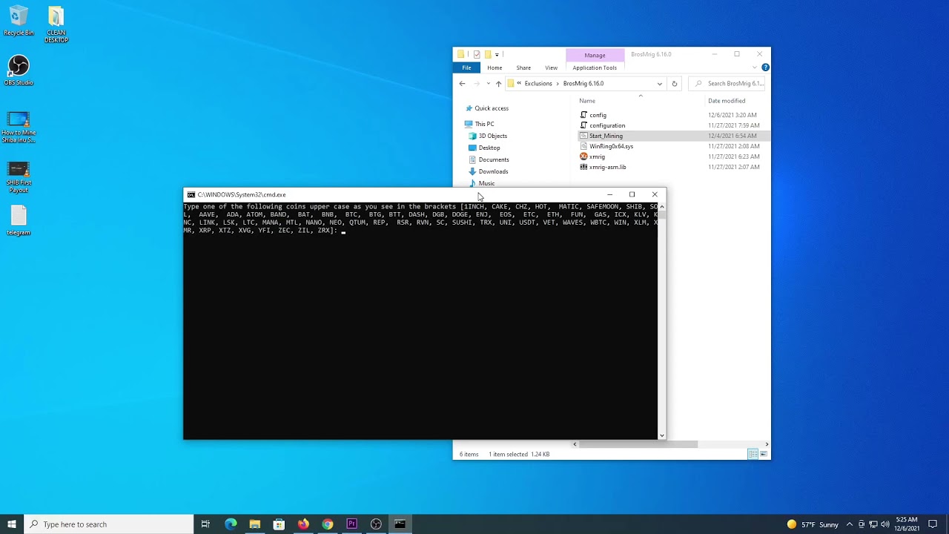
Task: Select How to Mine Shiba Inu desktop file
Action: coord(19,127)
